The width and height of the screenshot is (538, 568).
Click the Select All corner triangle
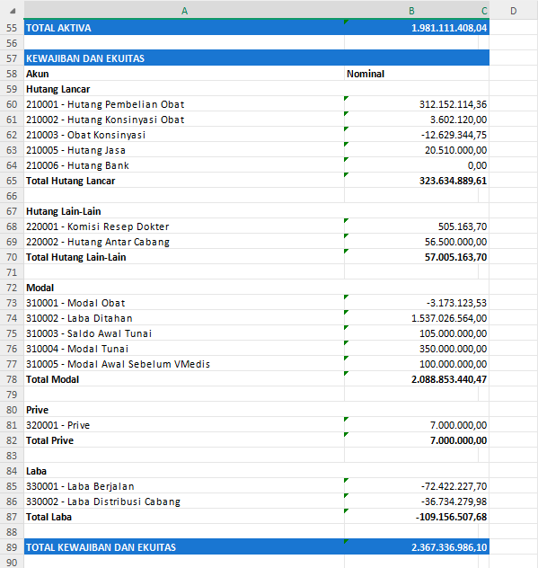coord(13,11)
